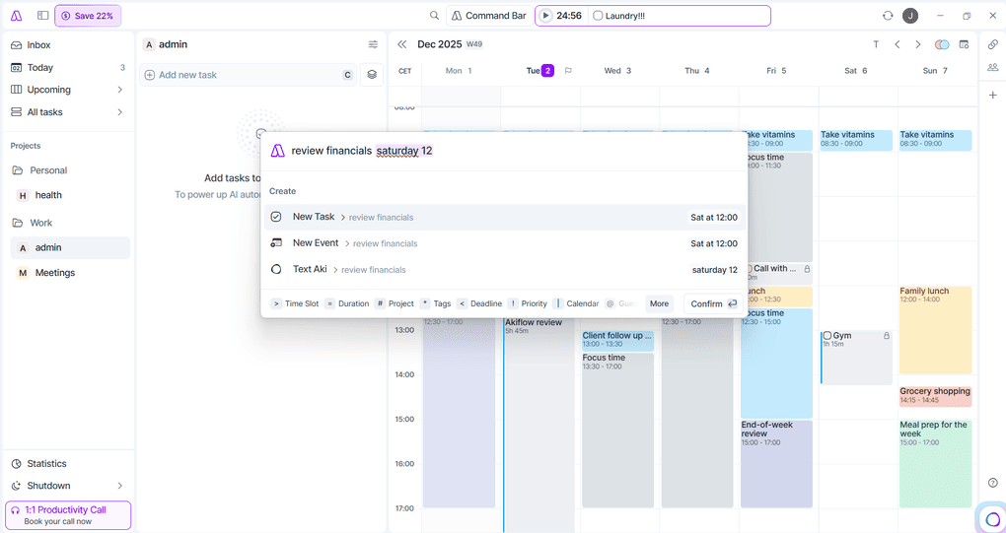1006x533 pixels.
Task: Expand the All tasks section
Action: tap(120, 112)
